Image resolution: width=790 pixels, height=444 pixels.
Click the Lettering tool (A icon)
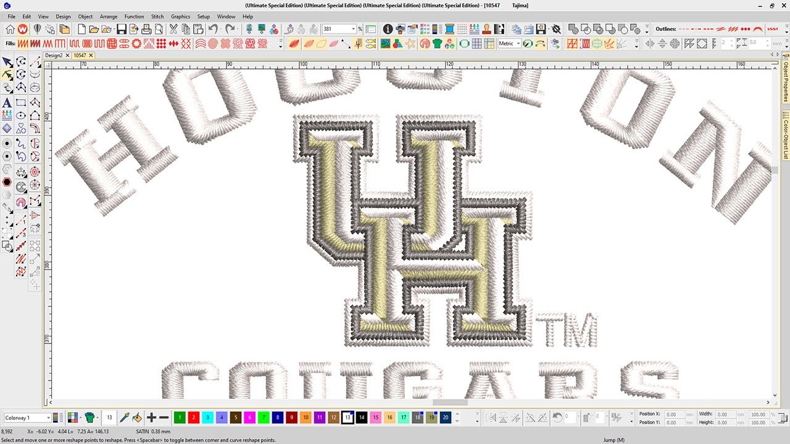click(7, 102)
